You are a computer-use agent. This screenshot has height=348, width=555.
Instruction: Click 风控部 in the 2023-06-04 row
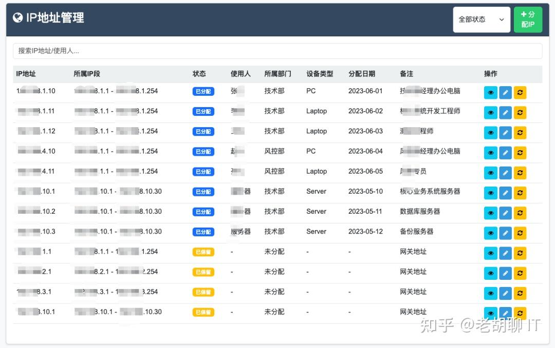(x=274, y=151)
